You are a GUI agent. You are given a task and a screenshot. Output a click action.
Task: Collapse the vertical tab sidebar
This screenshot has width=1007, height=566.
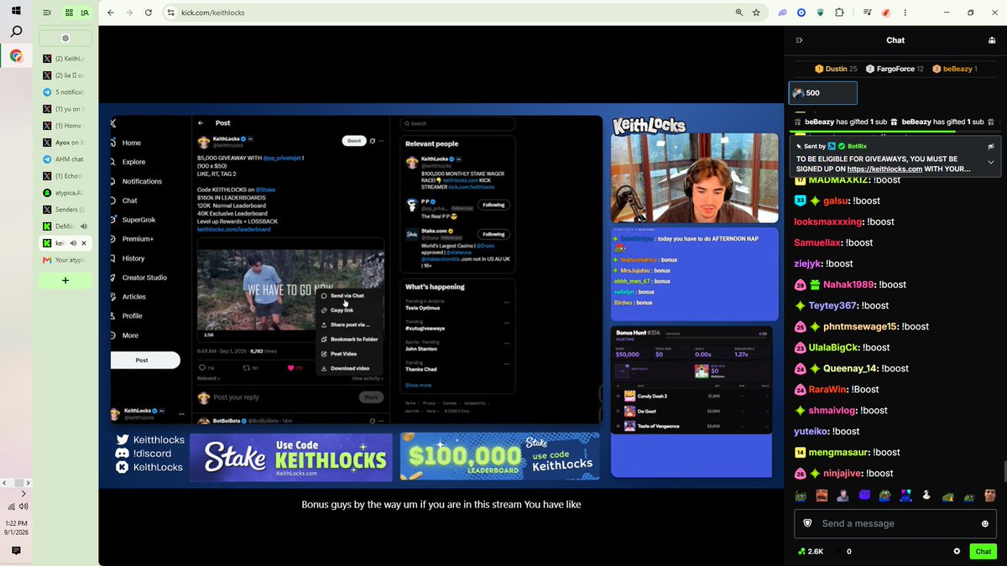47,13
